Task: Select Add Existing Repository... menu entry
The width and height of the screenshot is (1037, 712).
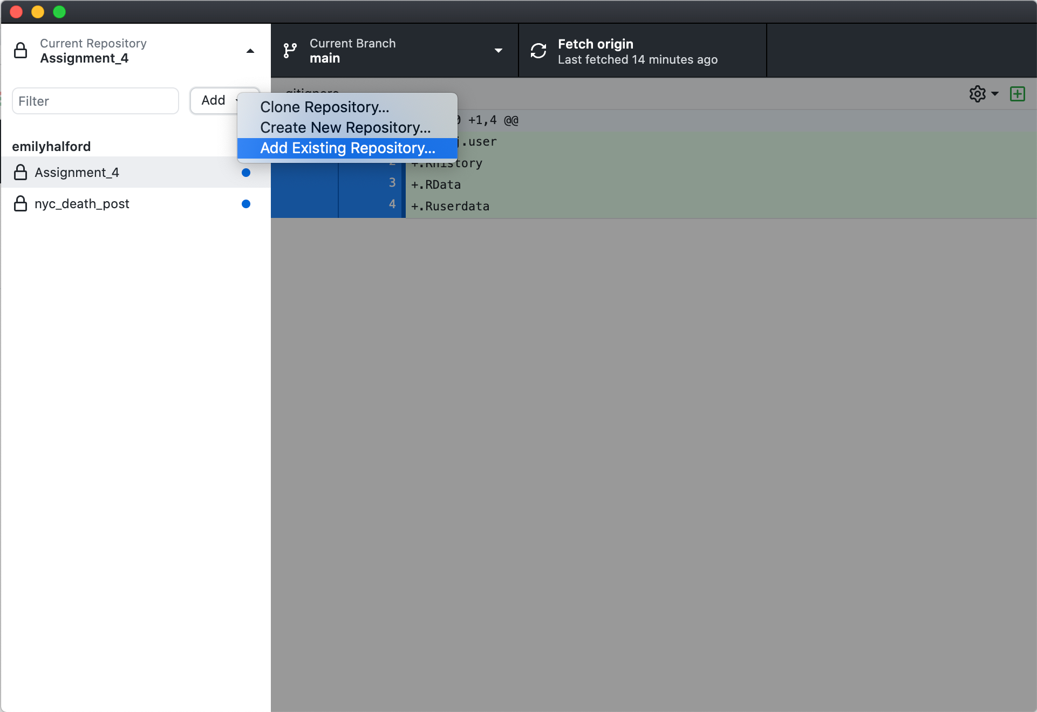Action: point(347,148)
